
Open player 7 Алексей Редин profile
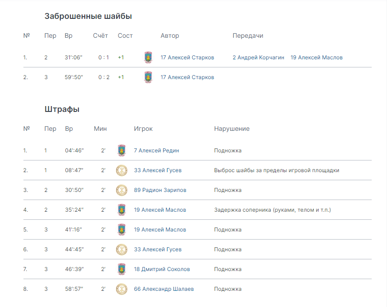tap(156, 151)
